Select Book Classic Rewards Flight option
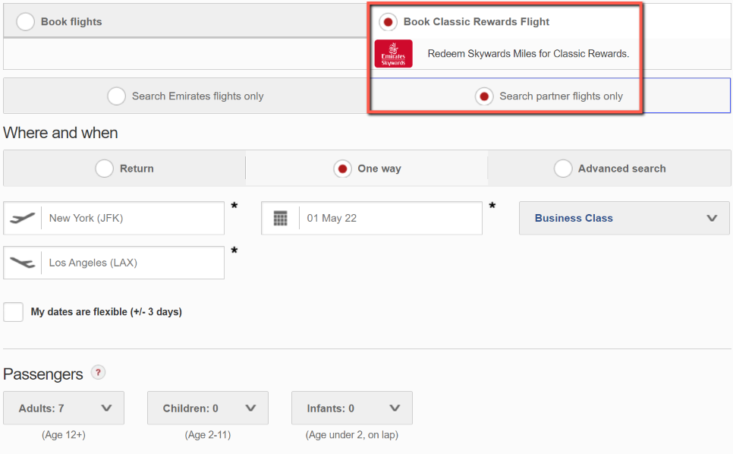This screenshot has height=454, width=733. coord(388,21)
